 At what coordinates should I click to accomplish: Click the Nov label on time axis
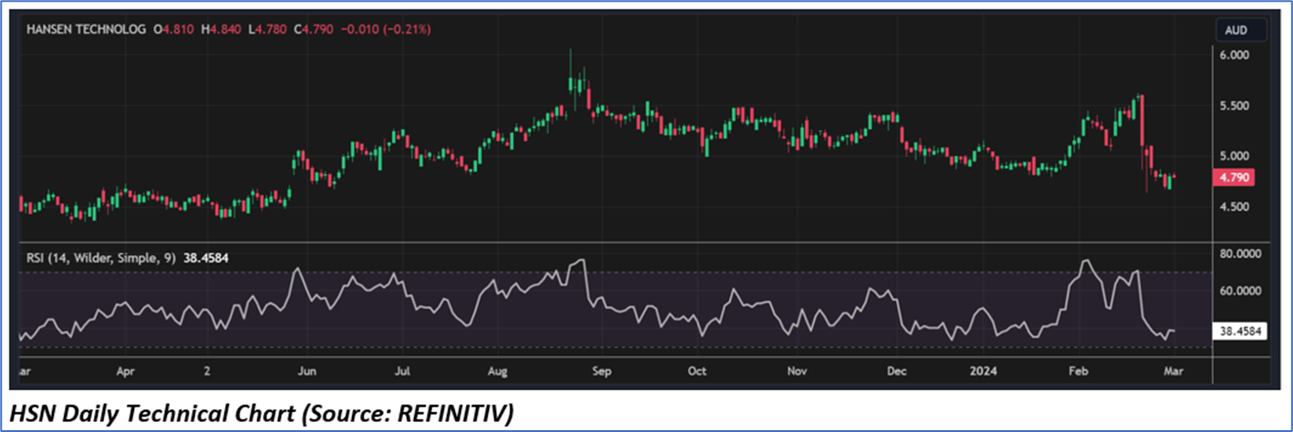click(798, 372)
